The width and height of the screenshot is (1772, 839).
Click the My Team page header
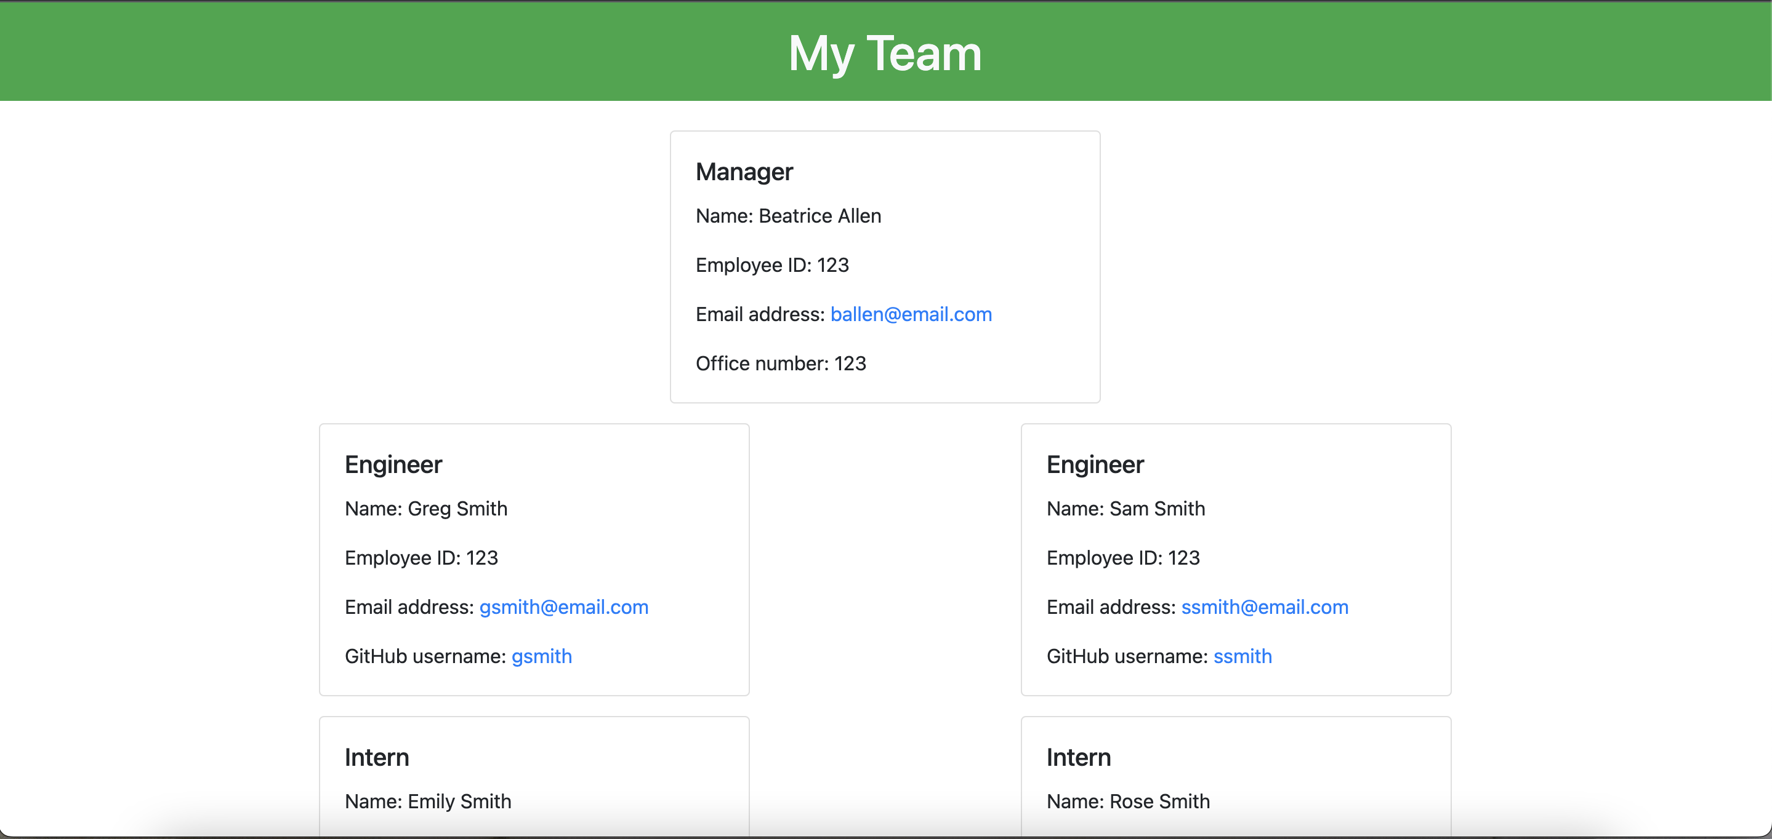[885, 53]
